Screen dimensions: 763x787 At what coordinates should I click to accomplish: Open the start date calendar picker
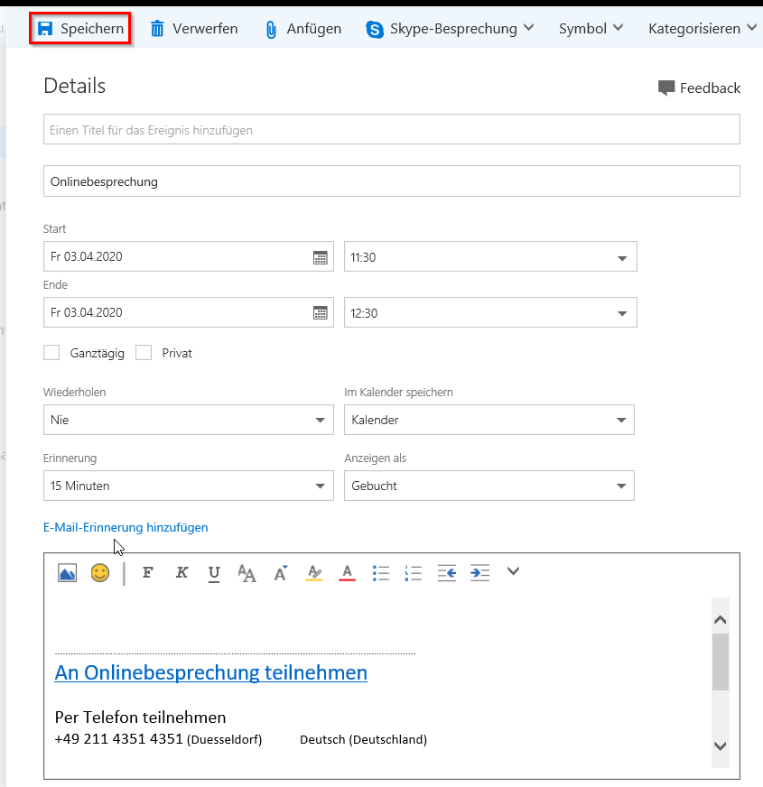coord(321,257)
